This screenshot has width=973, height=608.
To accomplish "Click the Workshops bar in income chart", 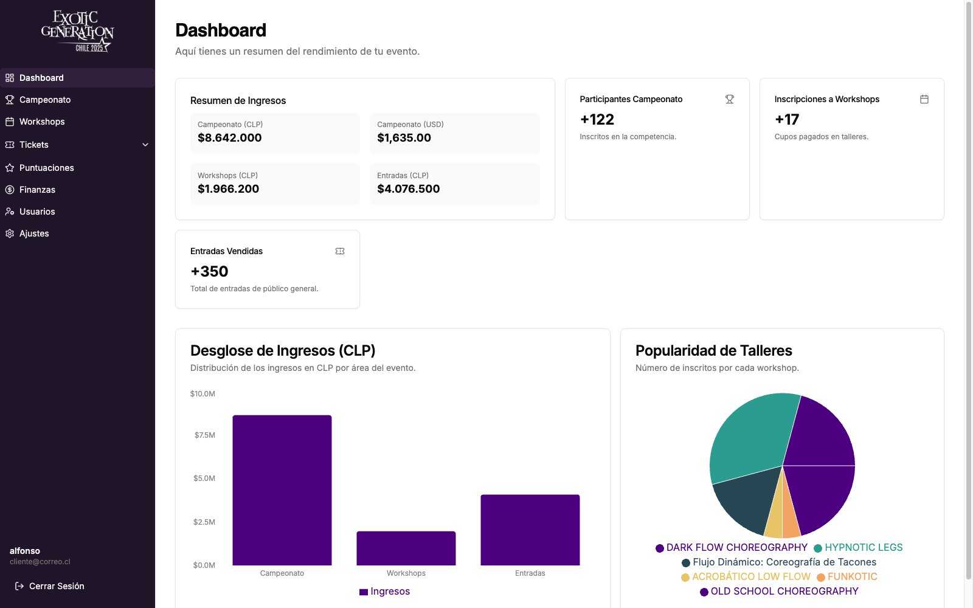I will [x=406, y=548].
